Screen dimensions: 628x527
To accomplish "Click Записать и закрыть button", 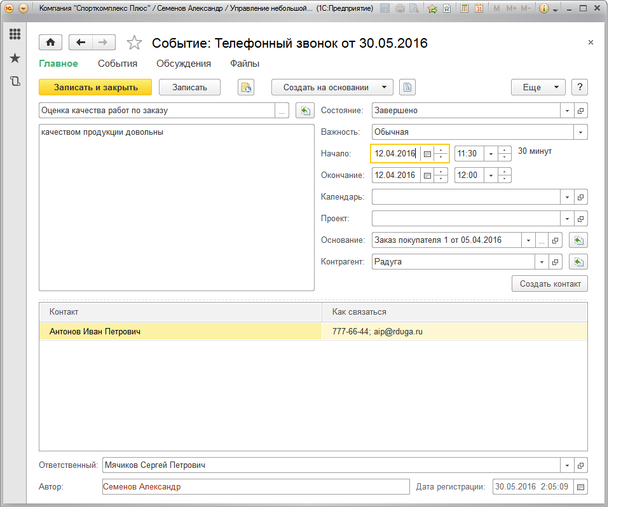I will (x=95, y=87).
